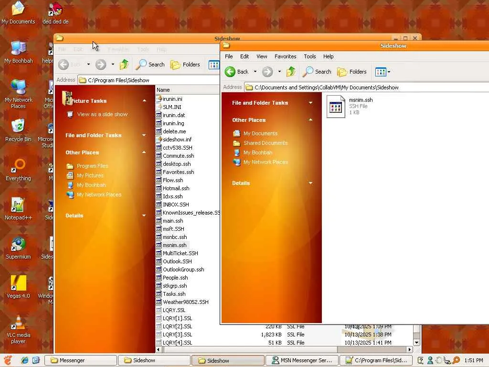
Task: Switch to C:\Program Files\Sid... taskbar button
Action: click(376, 360)
